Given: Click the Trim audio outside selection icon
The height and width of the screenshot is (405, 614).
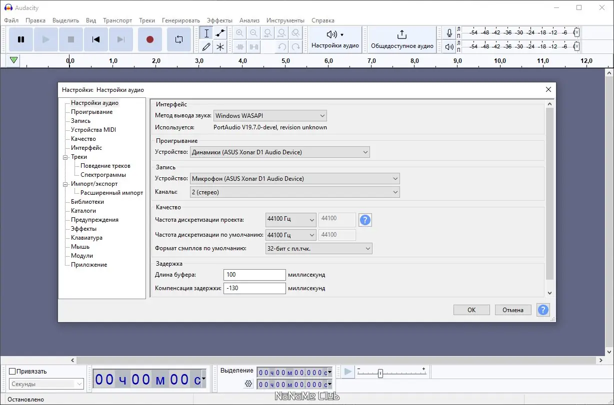Looking at the screenshot, I should click(x=240, y=47).
